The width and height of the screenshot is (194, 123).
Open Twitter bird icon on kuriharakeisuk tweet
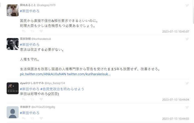[187, 39]
